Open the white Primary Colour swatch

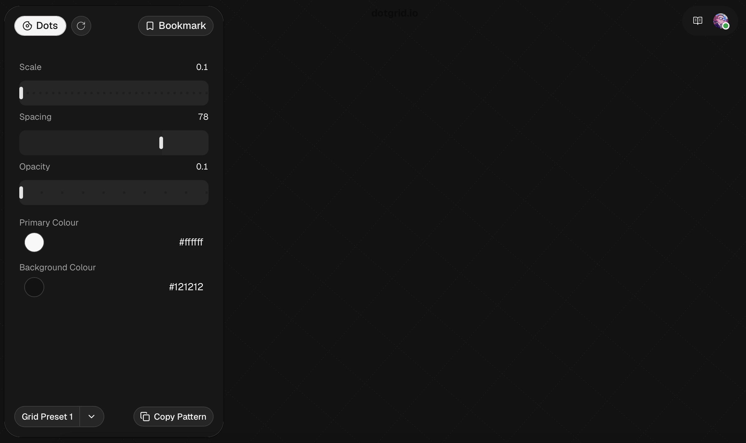pyautogui.click(x=34, y=242)
